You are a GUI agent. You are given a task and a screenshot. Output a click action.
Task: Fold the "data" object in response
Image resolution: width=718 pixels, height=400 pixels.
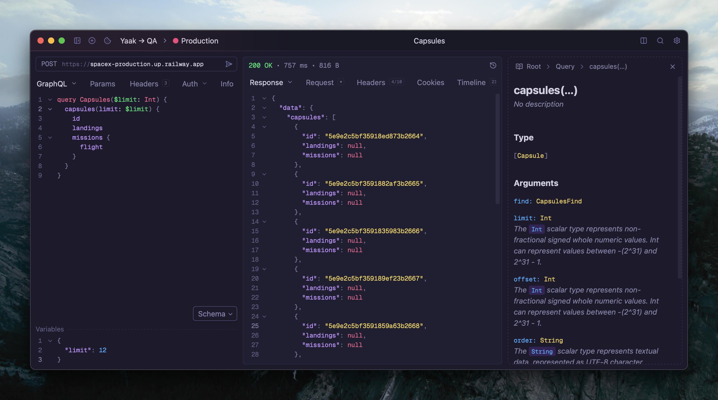[264, 108]
